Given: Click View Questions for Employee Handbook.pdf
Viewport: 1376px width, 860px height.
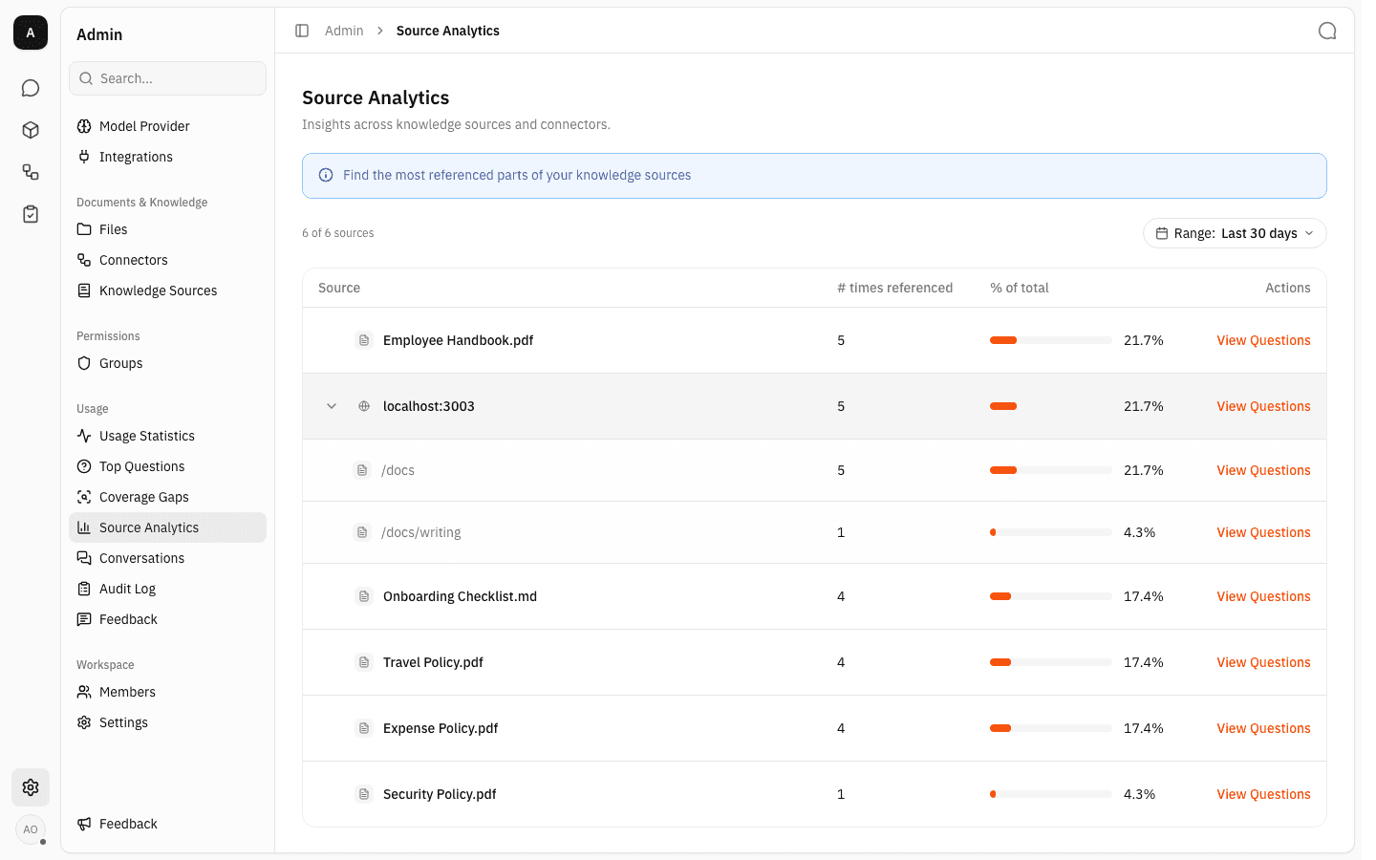Looking at the screenshot, I should (1263, 340).
